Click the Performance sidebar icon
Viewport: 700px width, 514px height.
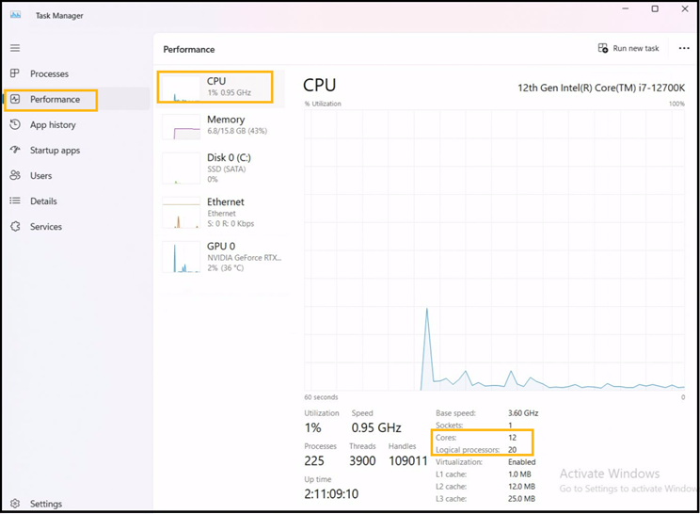pyautogui.click(x=15, y=99)
